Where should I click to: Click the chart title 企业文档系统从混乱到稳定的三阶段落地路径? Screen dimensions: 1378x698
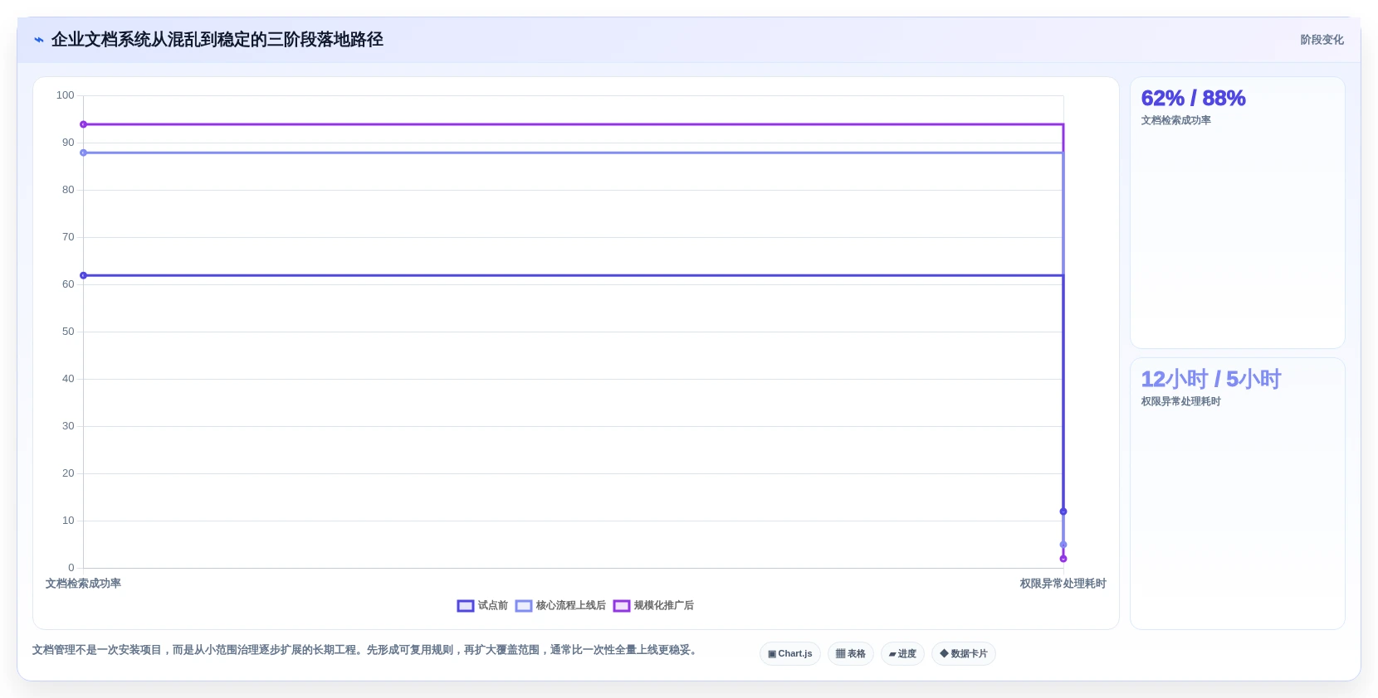tap(217, 40)
